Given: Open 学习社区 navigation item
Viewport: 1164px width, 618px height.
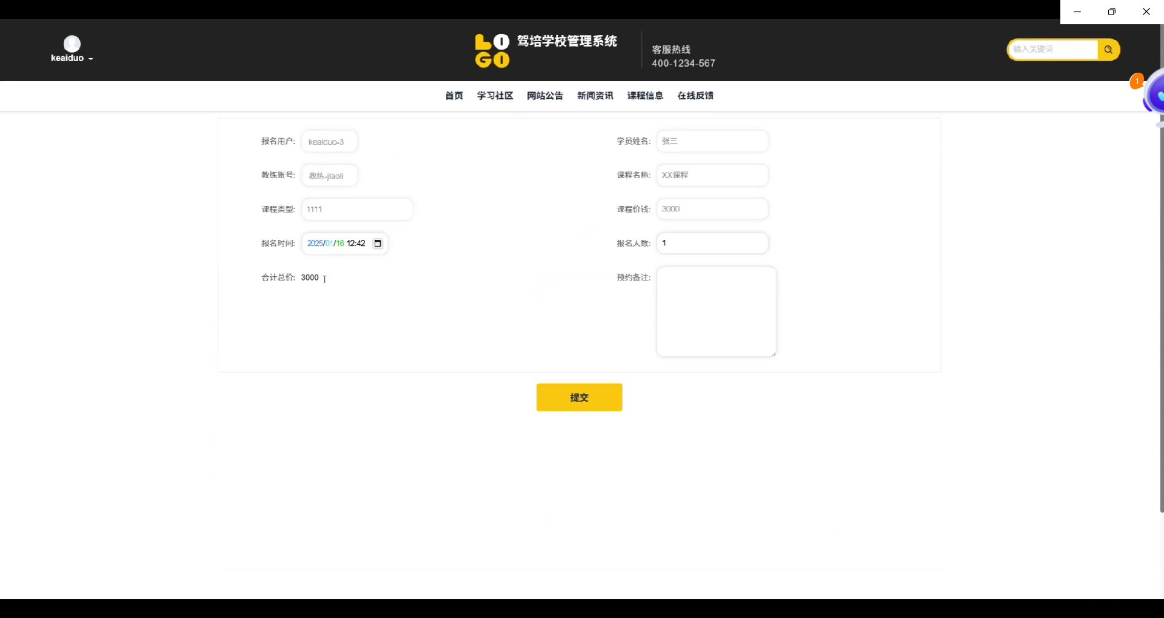Looking at the screenshot, I should coord(495,96).
